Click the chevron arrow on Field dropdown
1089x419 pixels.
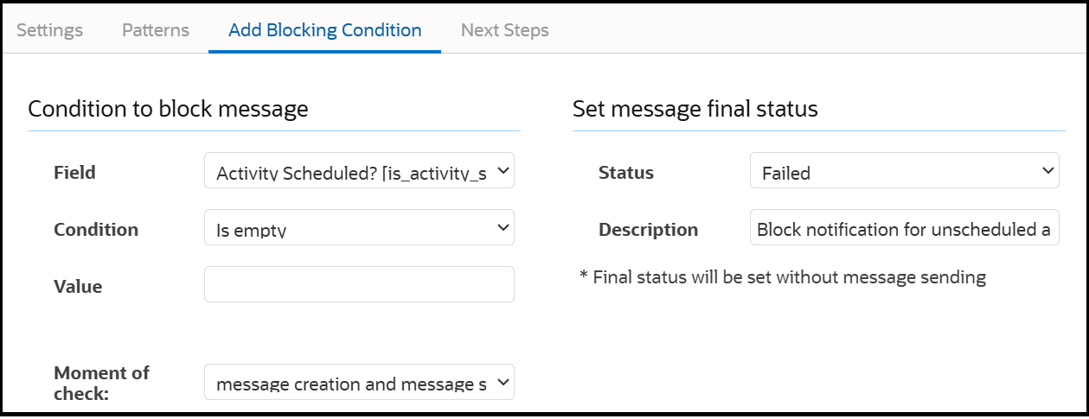pos(503,171)
